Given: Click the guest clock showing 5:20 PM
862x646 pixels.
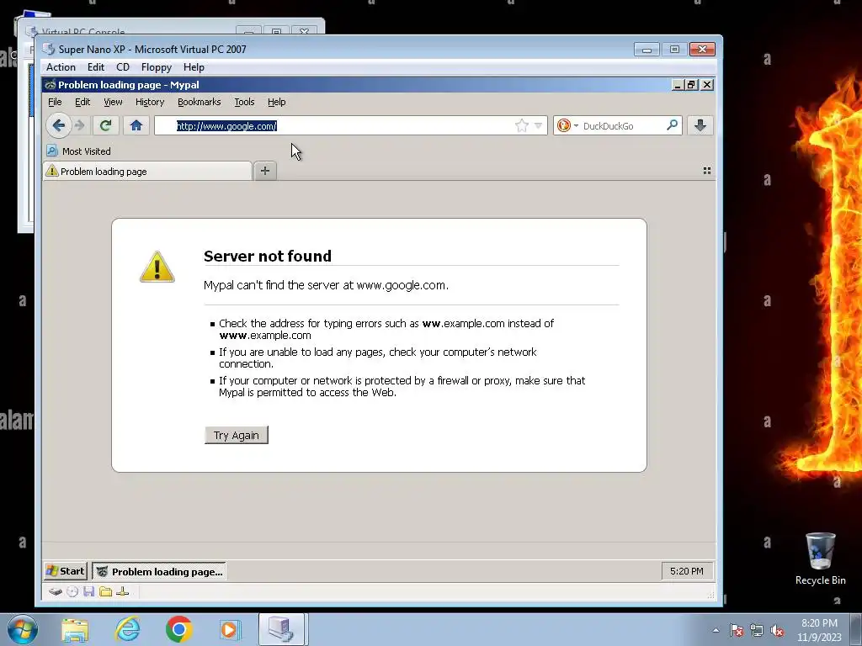Looking at the screenshot, I should click(x=687, y=571).
